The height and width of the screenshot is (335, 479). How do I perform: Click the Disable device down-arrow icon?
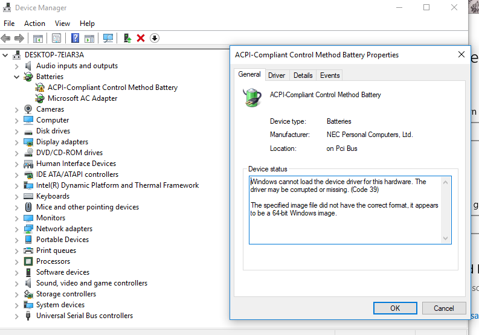[x=155, y=38]
